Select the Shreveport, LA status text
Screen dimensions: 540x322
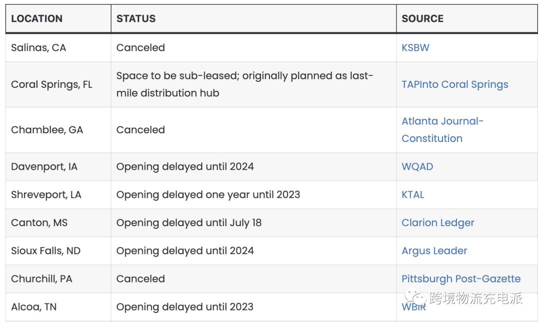pyautogui.click(x=208, y=195)
